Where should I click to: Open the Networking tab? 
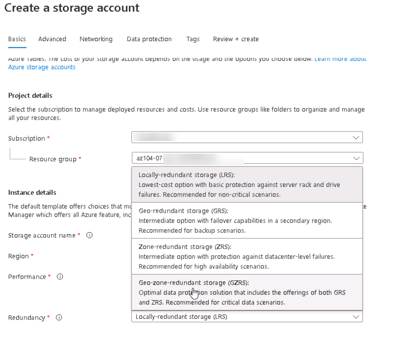click(96, 39)
